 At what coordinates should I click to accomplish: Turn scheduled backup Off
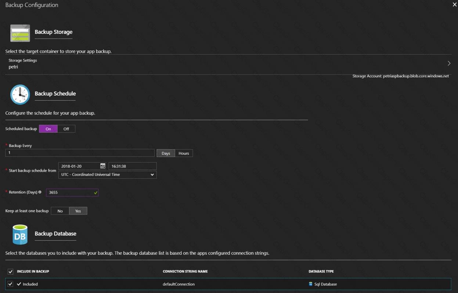[x=66, y=129]
